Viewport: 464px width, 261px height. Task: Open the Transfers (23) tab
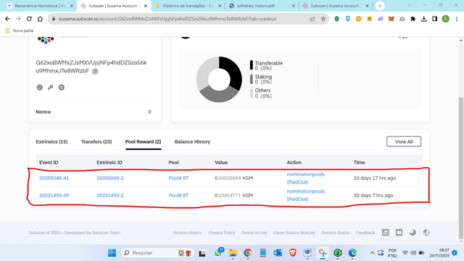point(96,142)
